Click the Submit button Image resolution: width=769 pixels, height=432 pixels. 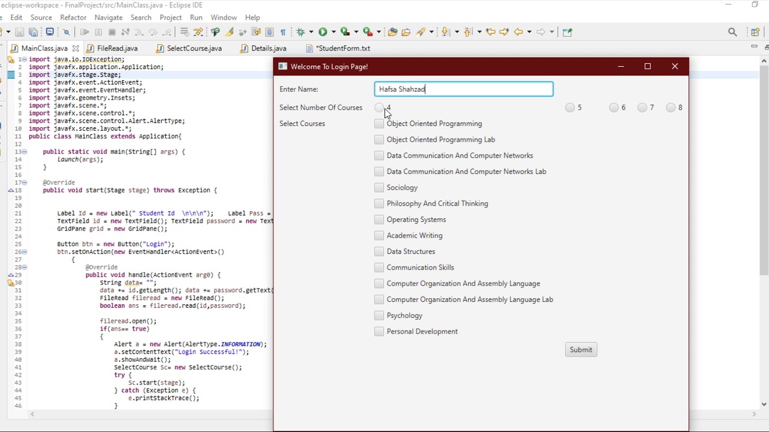click(x=581, y=350)
